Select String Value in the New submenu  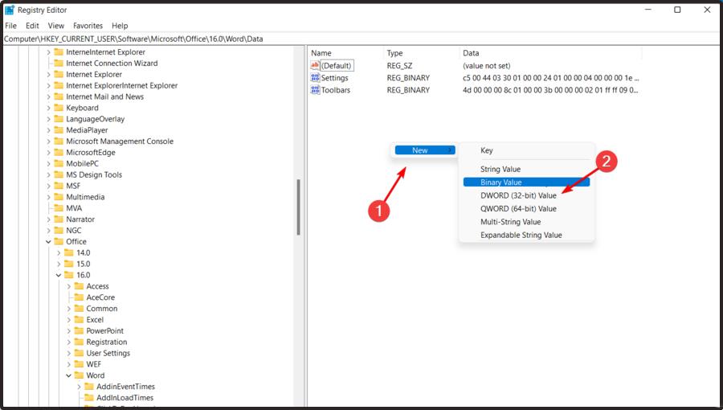(500, 169)
